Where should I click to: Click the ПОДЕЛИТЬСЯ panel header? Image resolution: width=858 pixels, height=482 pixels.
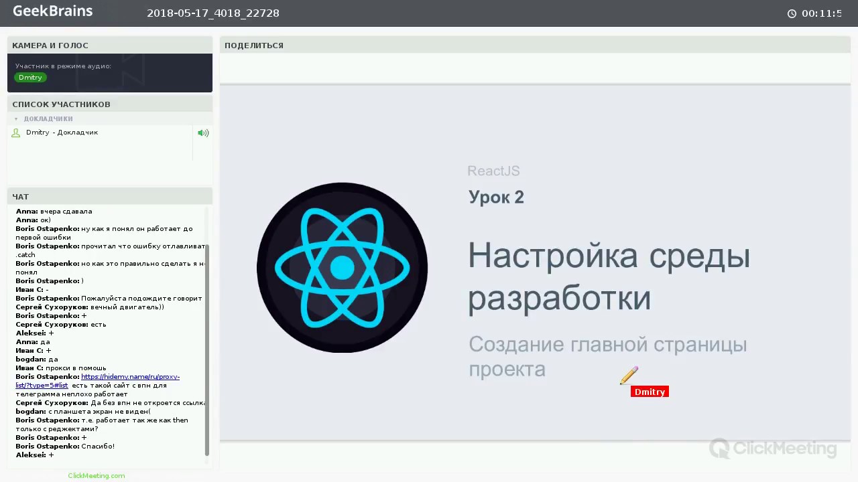point(535,46)
